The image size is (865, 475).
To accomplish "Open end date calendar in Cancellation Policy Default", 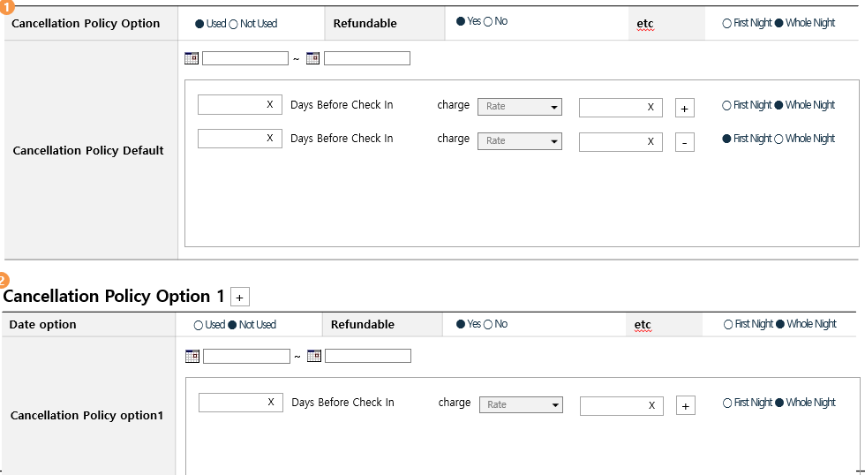I will (x=313, y=58).
